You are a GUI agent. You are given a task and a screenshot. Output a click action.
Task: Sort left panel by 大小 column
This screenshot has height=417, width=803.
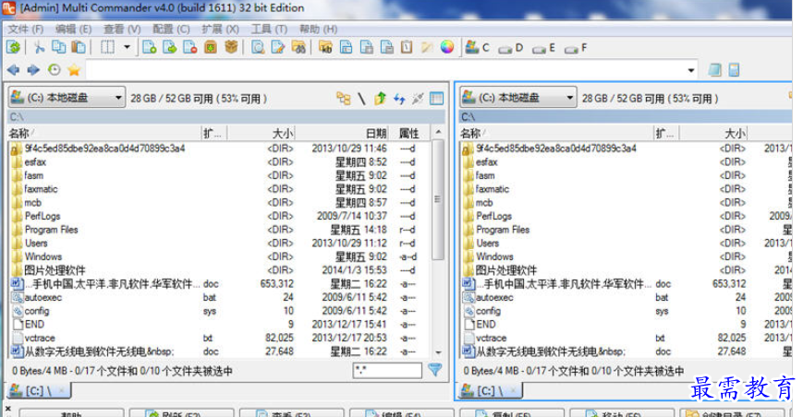pos(262,134)
